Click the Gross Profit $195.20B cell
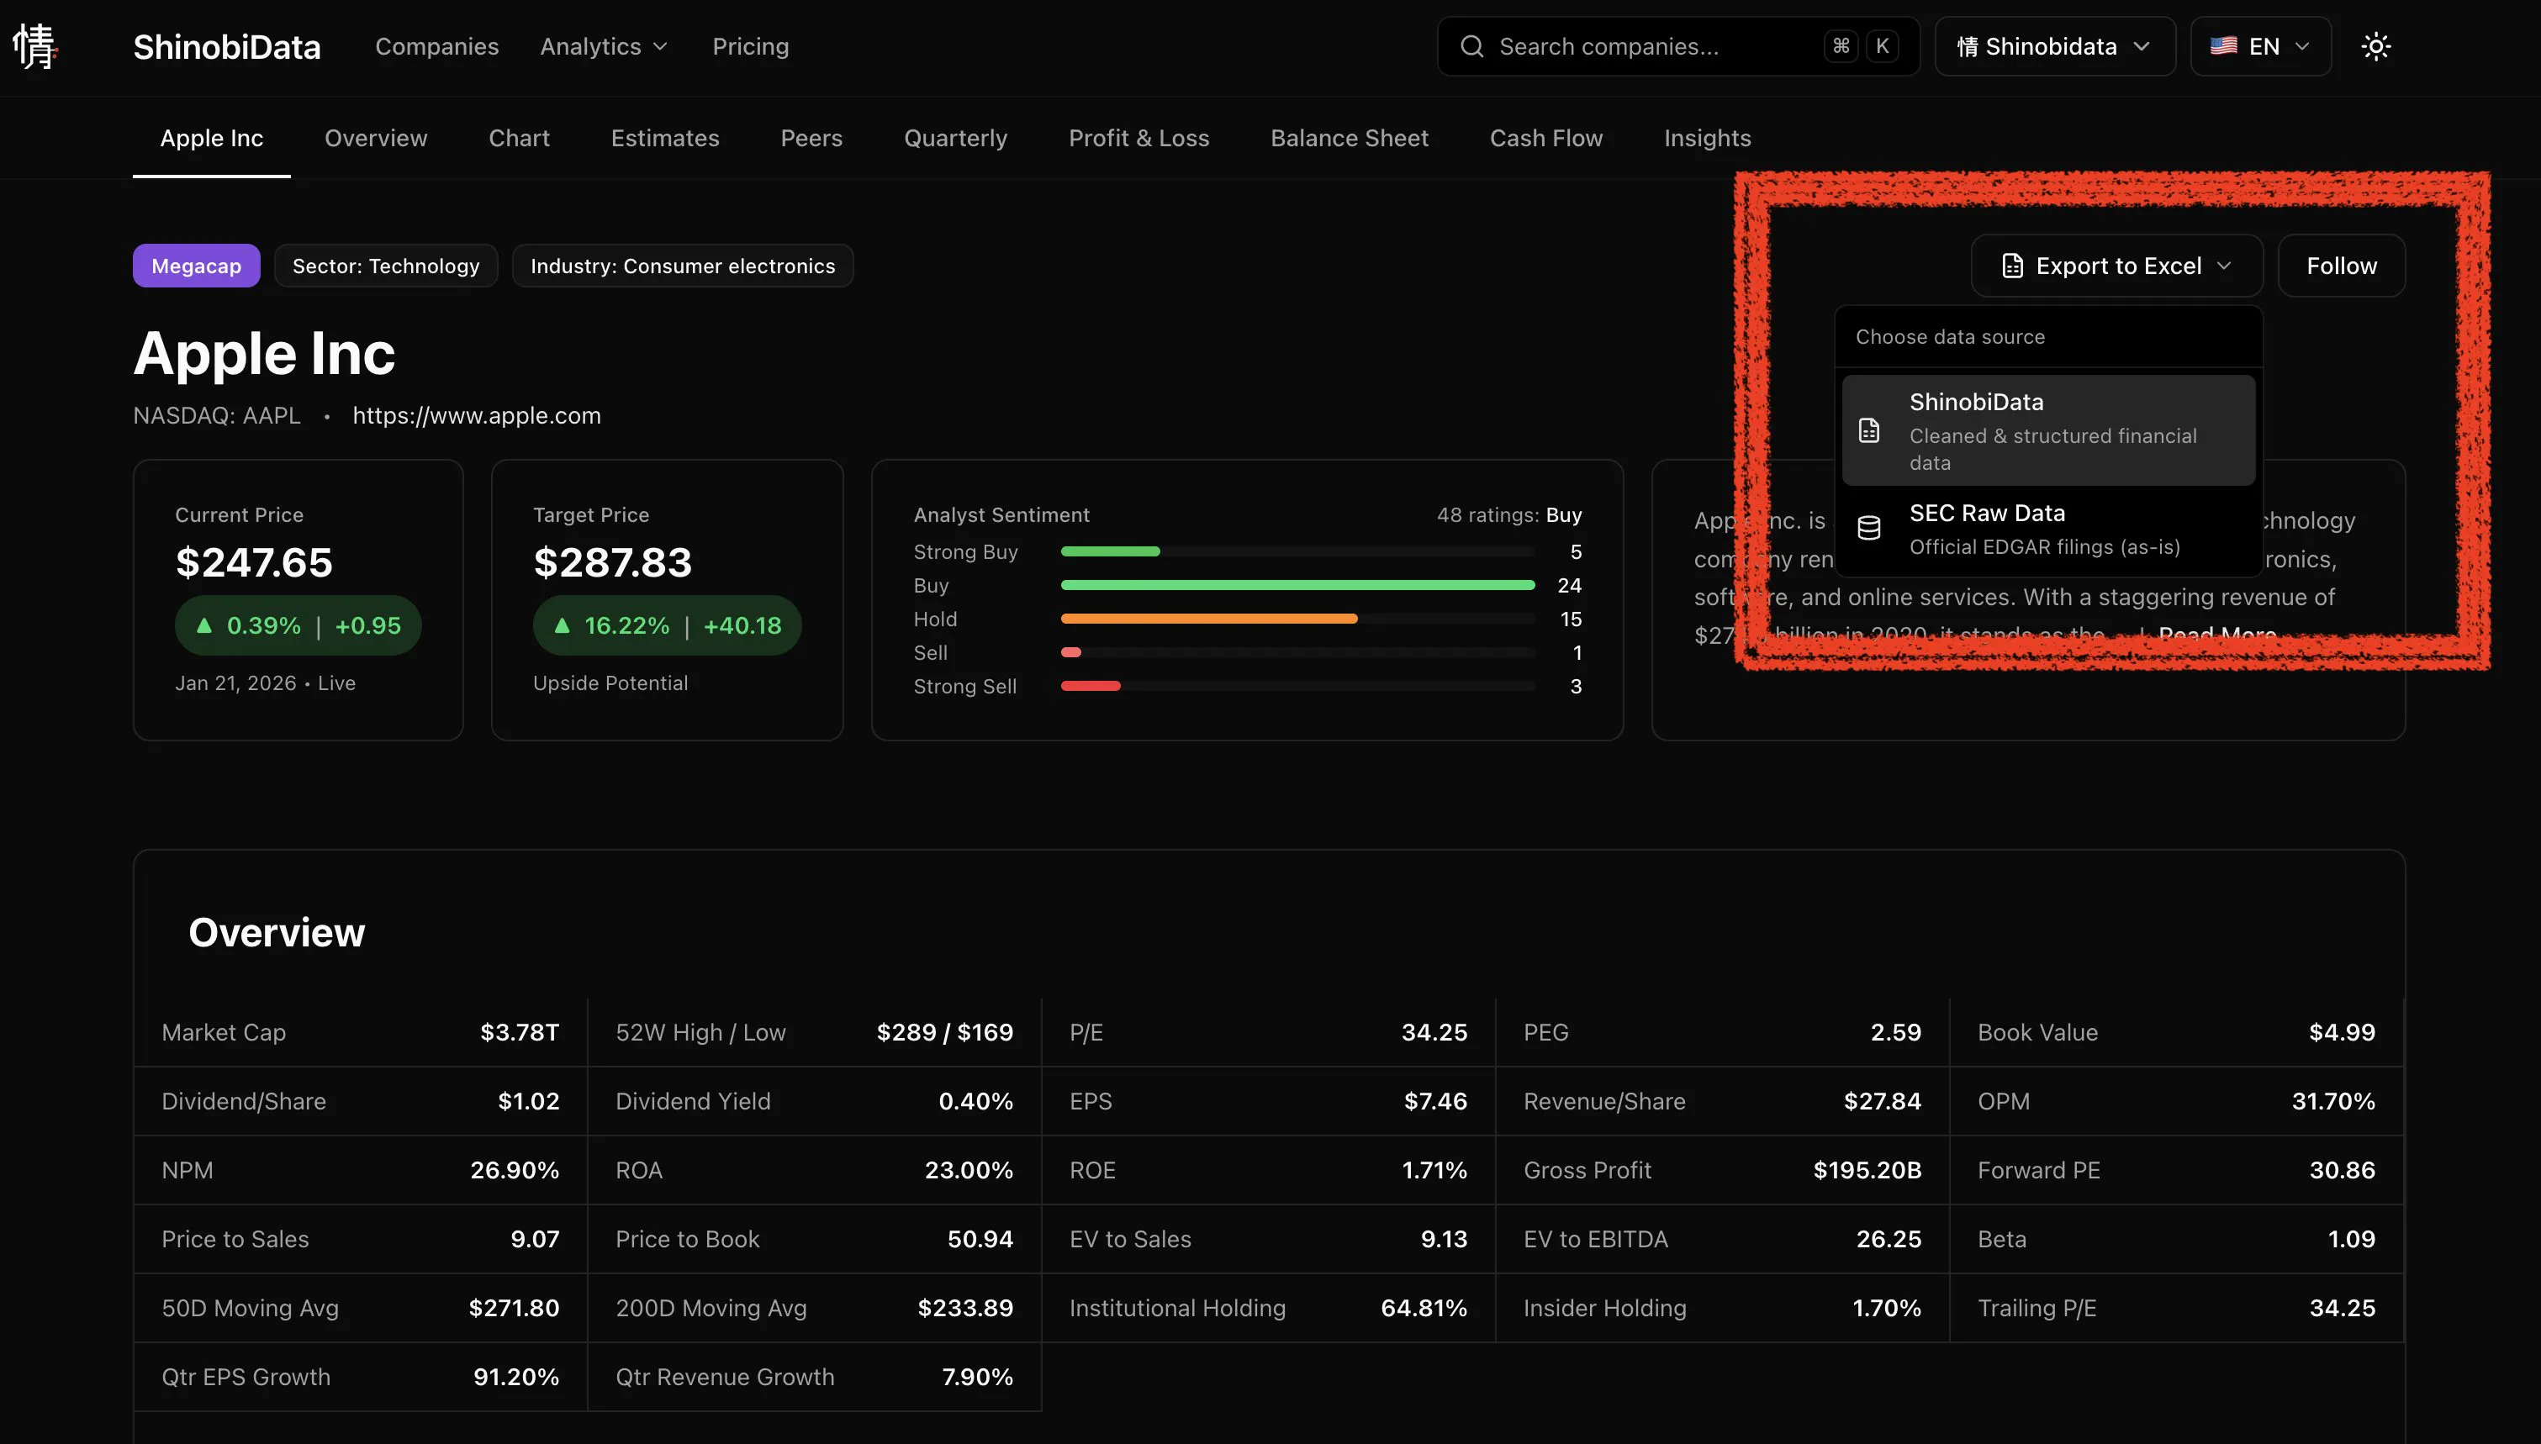Viewport: 2541px width, 1444px height. point(1723,1170)
